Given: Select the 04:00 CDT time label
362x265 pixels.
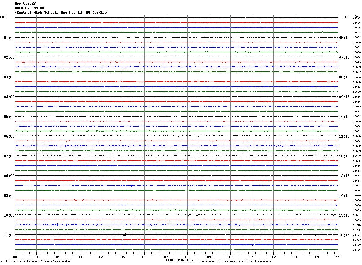Looking at the screenshot, I should pyautogui.click(x=9, y=97).
